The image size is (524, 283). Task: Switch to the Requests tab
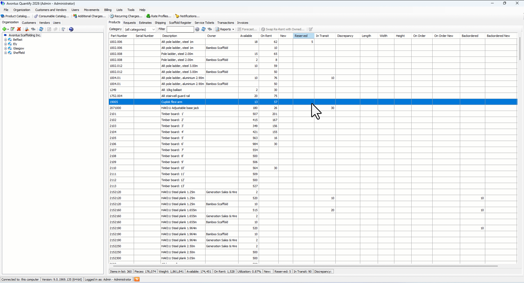pyautogui.click(x=129, y=23)
